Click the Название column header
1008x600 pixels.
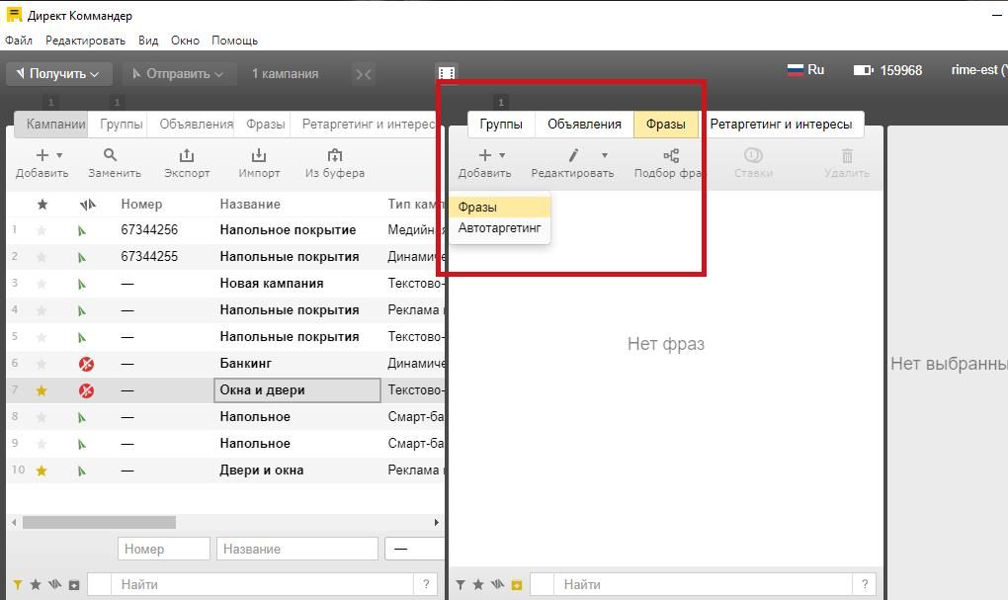coord(250,204)
